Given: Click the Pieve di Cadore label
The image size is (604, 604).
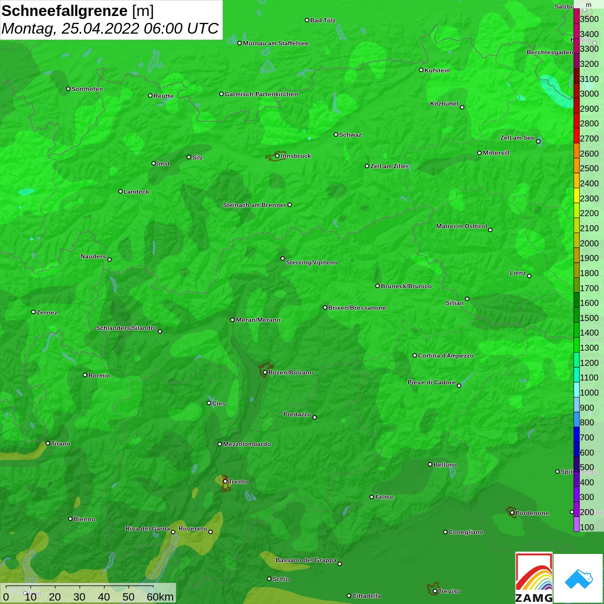Looking at the screenshot, I should [432, 382].
